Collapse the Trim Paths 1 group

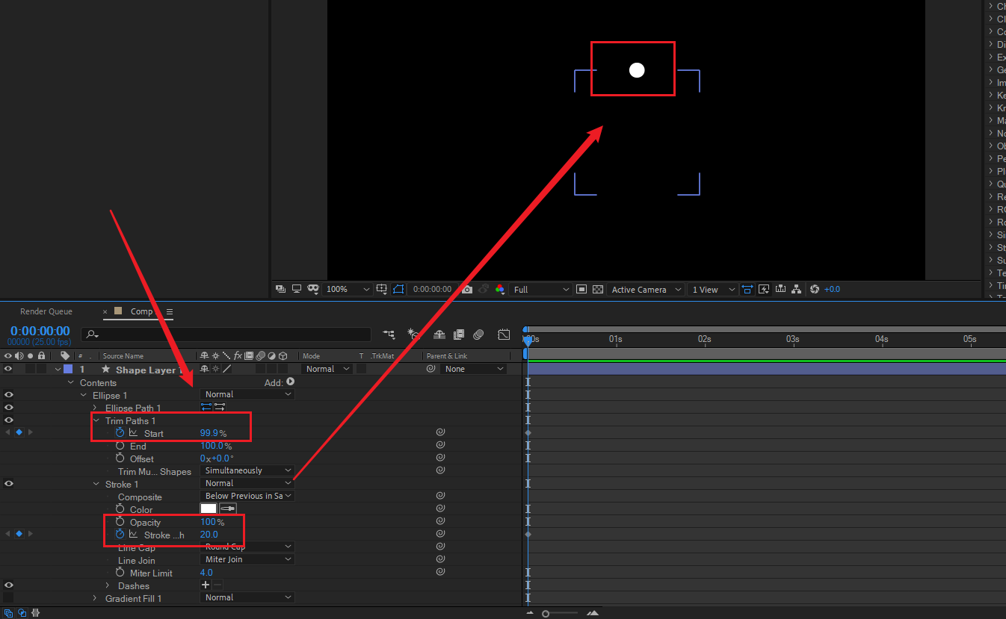pyautogui.click(x=96, y=420)
